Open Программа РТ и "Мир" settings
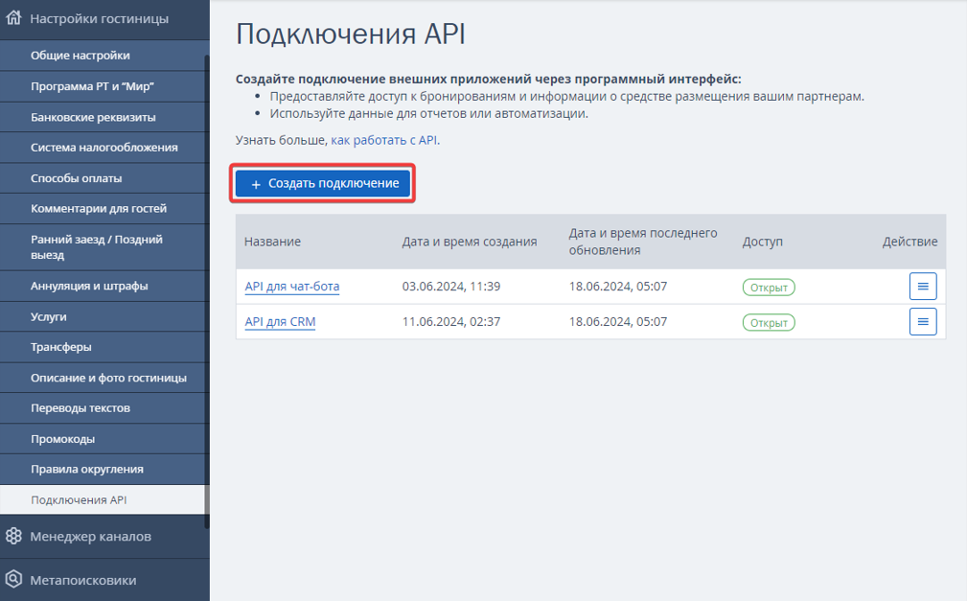The image size is (967, 601). tap(103, 86)
